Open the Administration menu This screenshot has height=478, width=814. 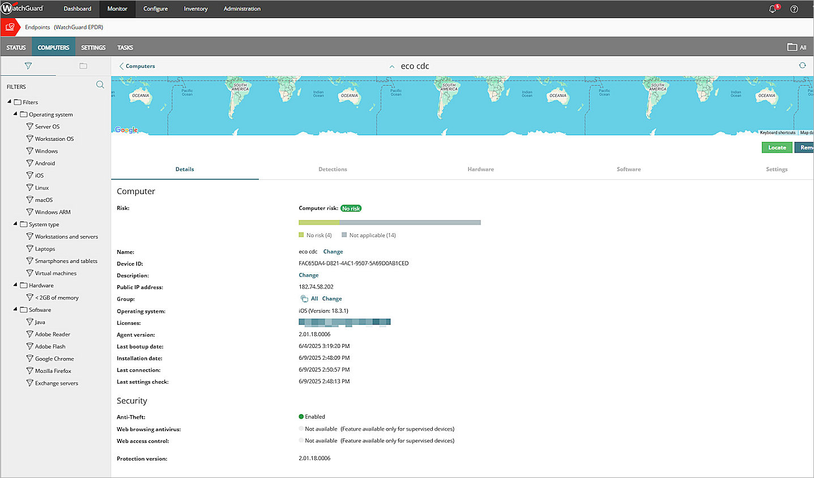242,8
